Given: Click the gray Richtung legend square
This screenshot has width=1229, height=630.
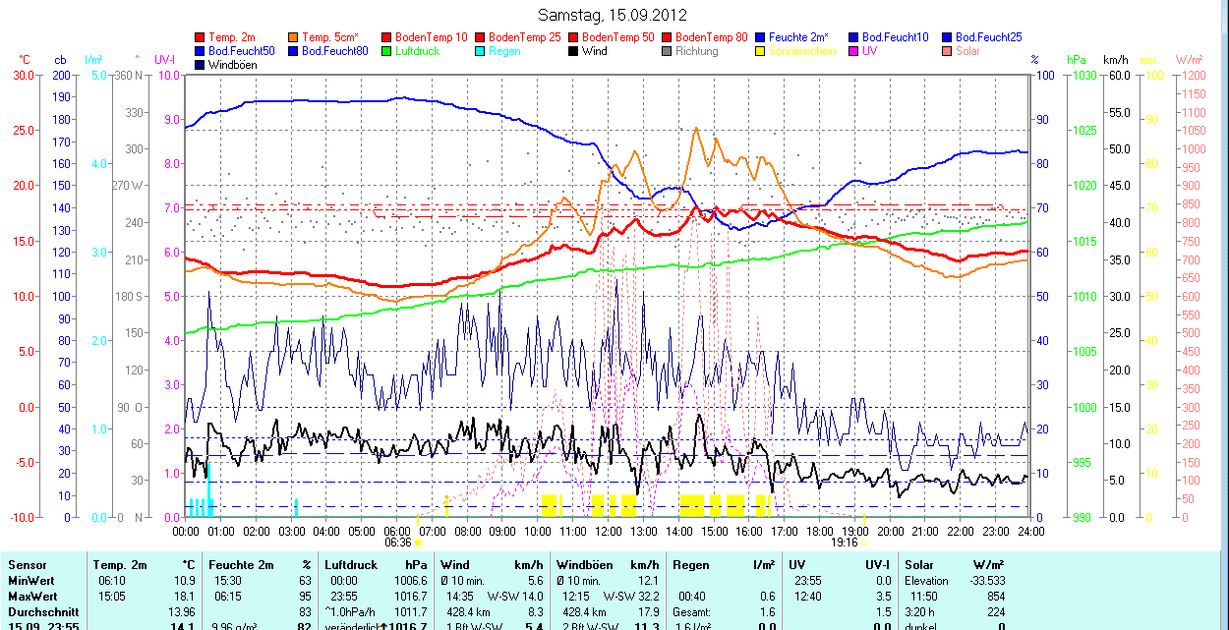Looking at the screenshot, I should point(668,51).
